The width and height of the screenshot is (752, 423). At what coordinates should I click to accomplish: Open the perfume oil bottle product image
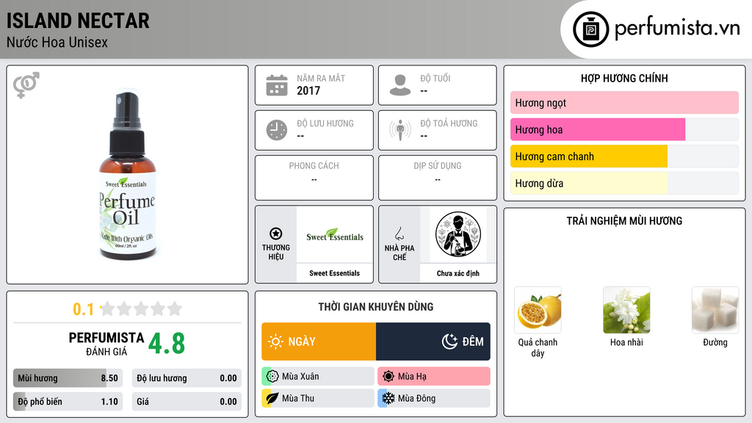[128, 175]
